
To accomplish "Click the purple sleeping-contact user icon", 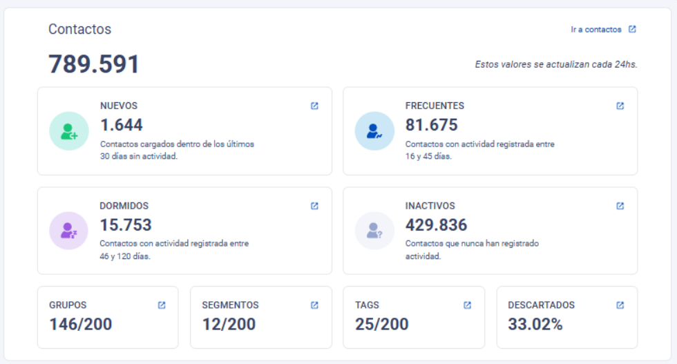I will point(68,231).
